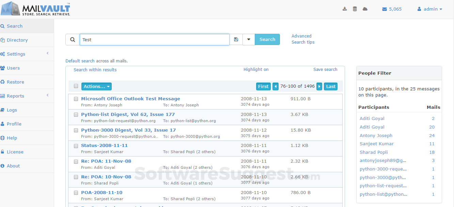
Task: Check the Microsoft Office Outlook Test Message row
Action: (x=76, y=99)
